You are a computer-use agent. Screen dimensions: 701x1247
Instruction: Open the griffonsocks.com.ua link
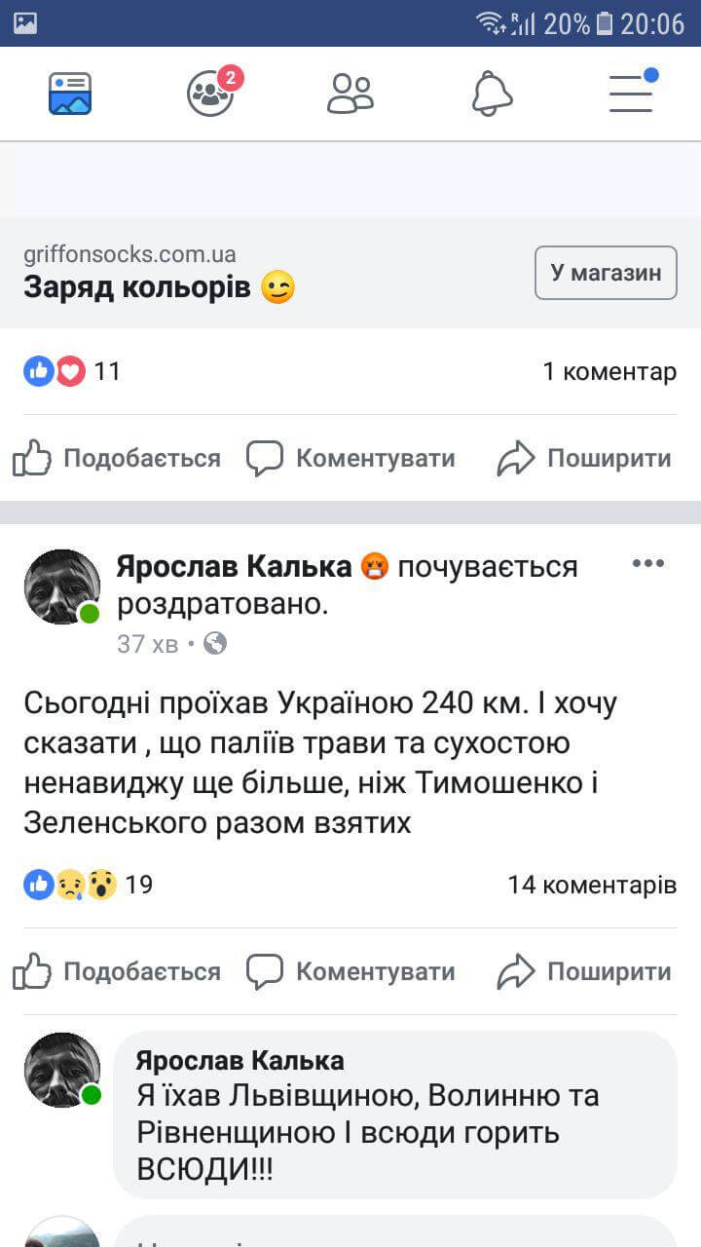pyautogui.click(x=129, y=255)
